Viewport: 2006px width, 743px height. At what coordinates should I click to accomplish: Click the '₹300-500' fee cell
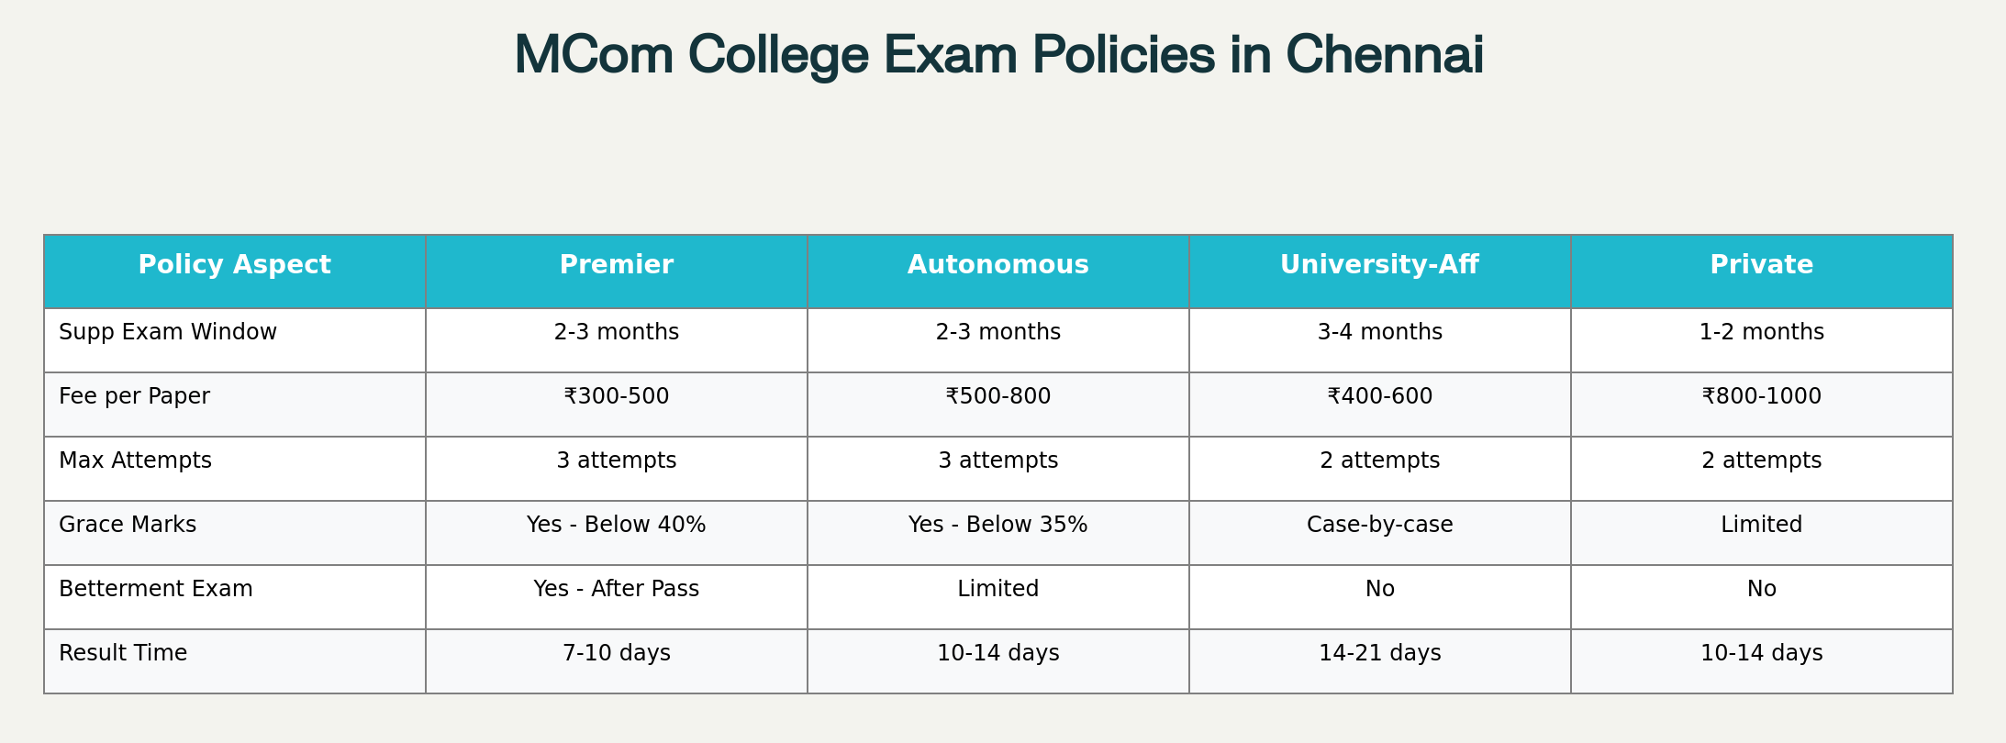tap(616, 396)
